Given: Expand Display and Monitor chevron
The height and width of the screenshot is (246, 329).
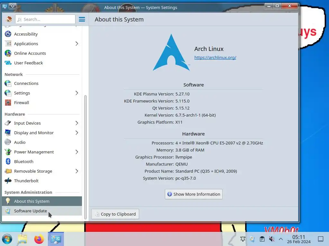Looking at the screenshot, I should [77, 133].
